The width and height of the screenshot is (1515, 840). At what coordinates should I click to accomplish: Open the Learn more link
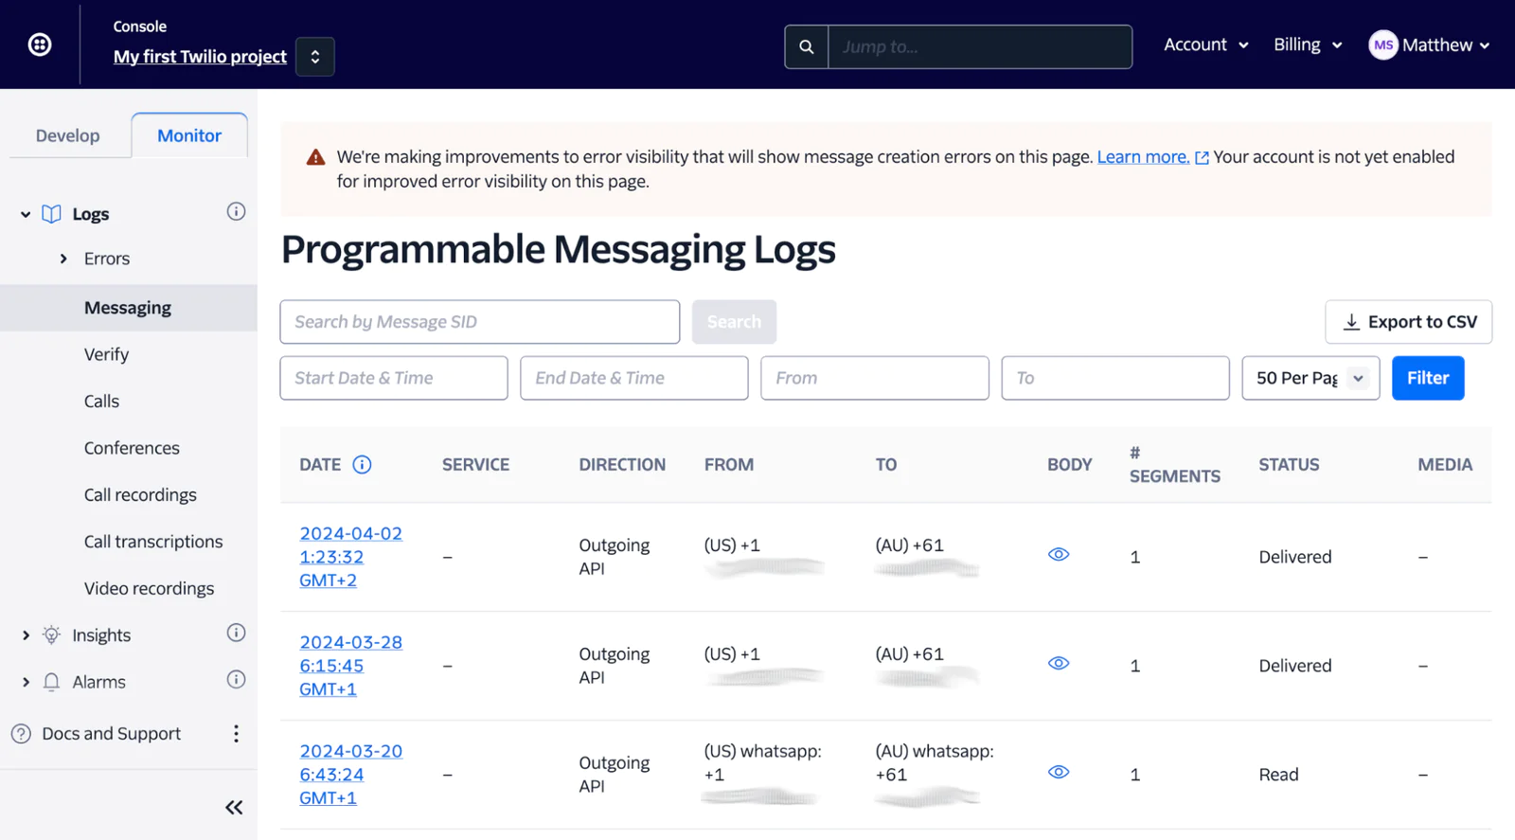tap(1143, 157)
